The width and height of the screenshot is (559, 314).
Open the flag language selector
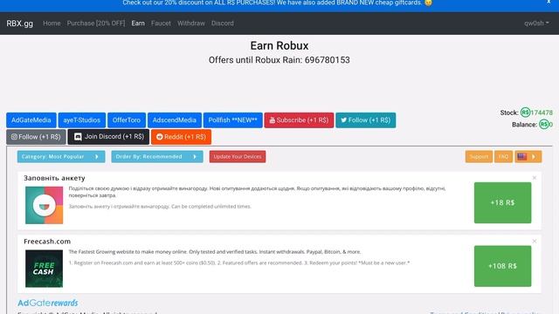(528, 157)
